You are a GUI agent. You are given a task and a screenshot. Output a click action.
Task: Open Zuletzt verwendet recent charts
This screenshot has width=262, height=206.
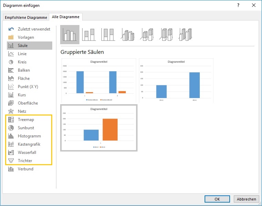[34, 29]
